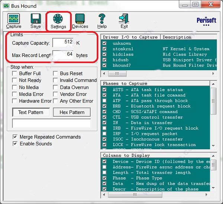Uncheck the hidusb driver checkbox
223x204 pixels.
click(105, 60)
